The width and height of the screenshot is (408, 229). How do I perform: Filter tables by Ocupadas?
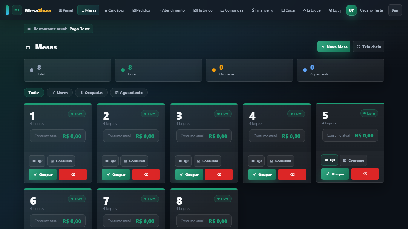tap(91, 92)
